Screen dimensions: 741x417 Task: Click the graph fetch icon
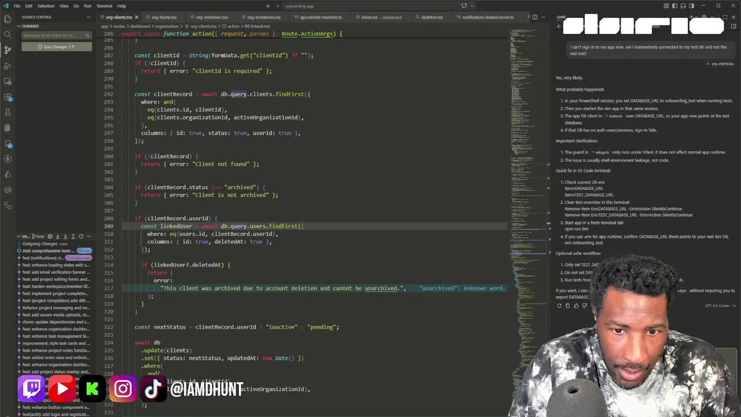57,236
